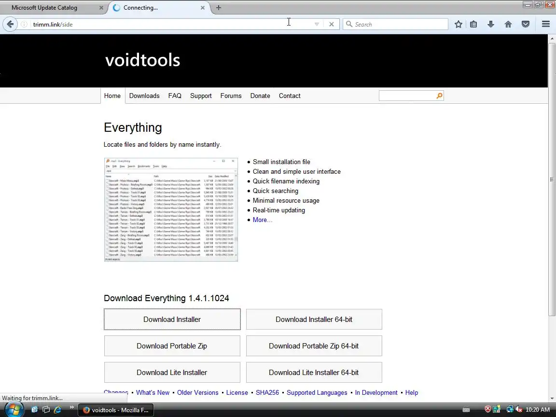This screenshot has width=556, height=417.
Task: Click Small installation file bullet text
Action: click(x=281, y=162)
